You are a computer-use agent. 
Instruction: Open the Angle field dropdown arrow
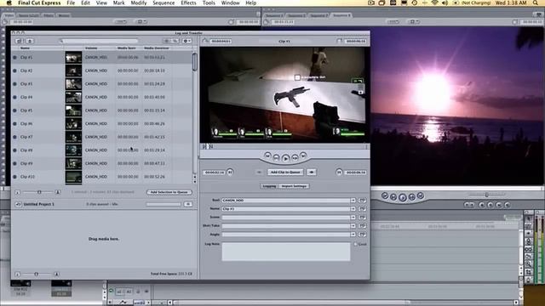353,235
